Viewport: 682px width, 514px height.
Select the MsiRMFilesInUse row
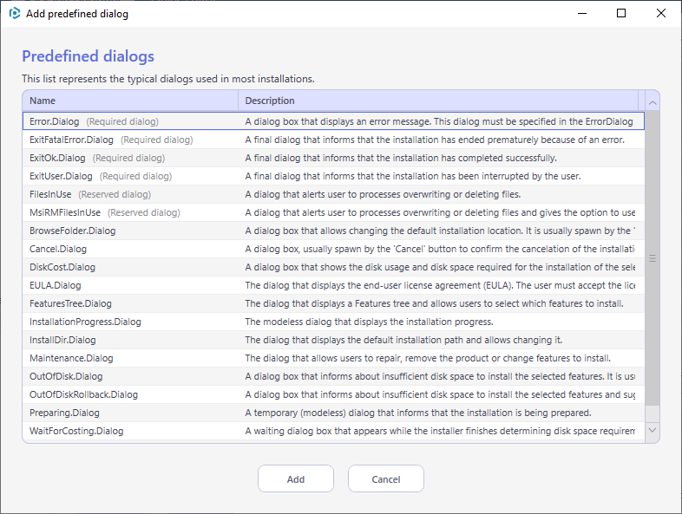333,212
